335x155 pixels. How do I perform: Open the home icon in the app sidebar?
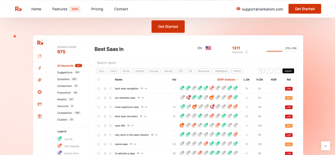point(40,56)
